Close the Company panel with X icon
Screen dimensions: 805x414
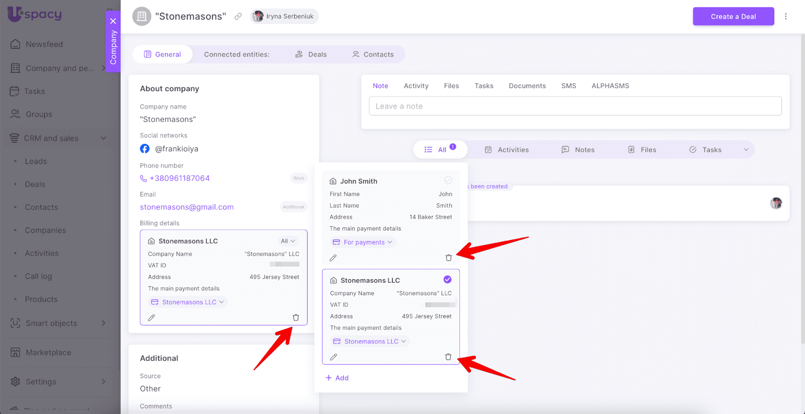pyautogui.click(x=113, y=21)
